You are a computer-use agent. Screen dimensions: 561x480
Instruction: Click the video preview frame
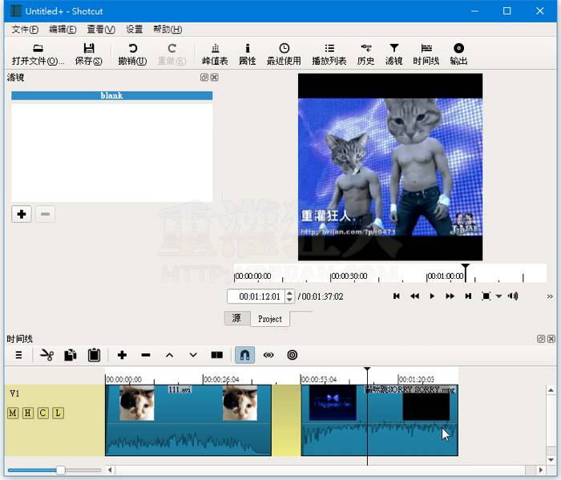tap(390, 167)
